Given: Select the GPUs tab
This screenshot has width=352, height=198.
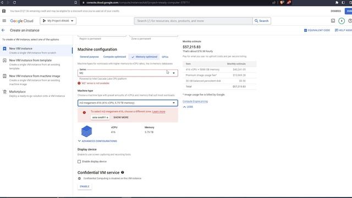Looking at the screenshot, I should pyautogui.click(x=165, y=57).
